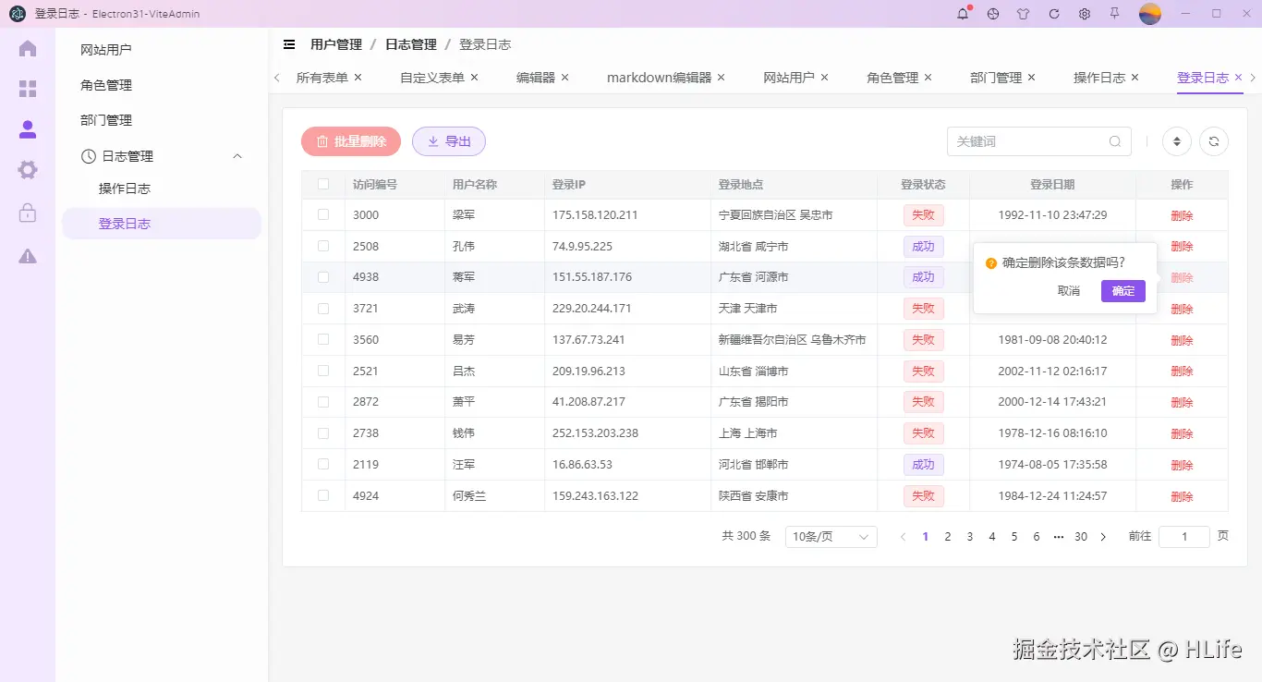Viewport: 1262px width, 682px height.
Task: Go to page 30 in pagination
Action: (x=1081, y=537)
